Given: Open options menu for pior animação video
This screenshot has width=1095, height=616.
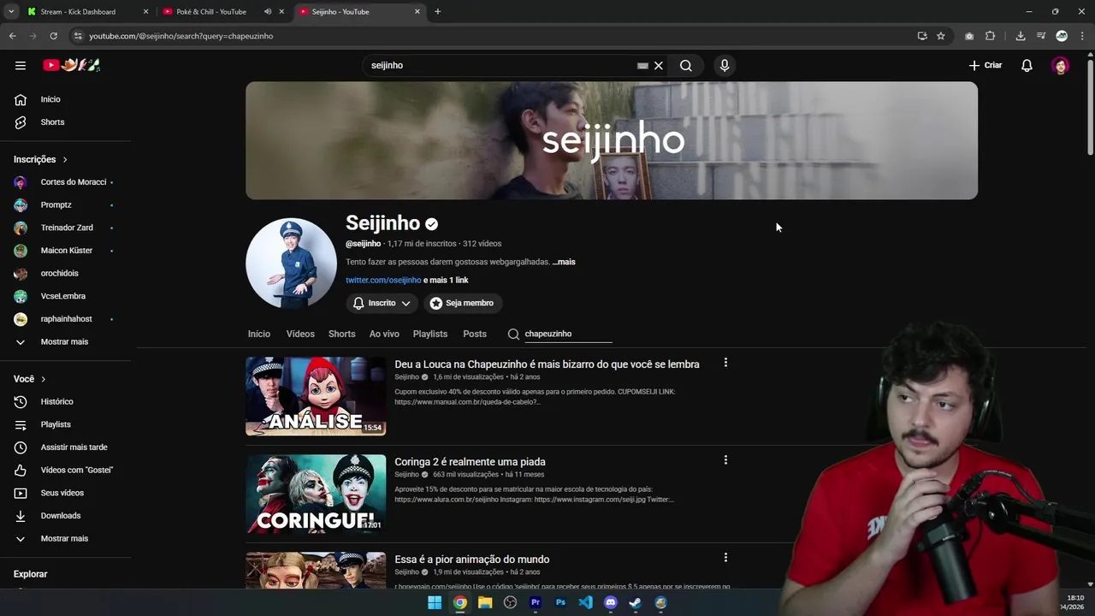Looking at the screenshot, I should [x=725, y=558].
